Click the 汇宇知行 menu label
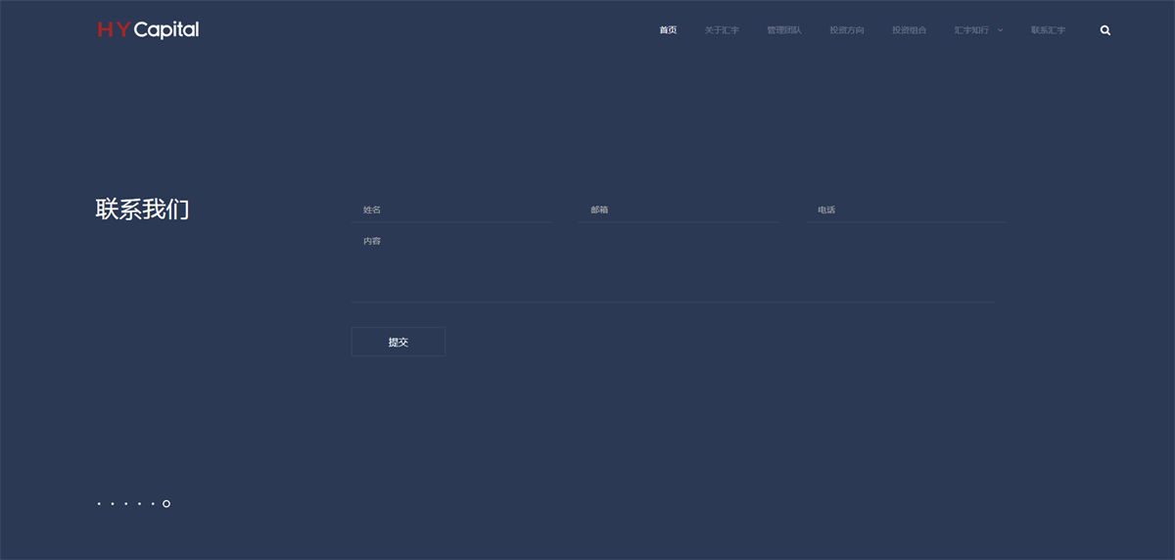 [971, 30]
